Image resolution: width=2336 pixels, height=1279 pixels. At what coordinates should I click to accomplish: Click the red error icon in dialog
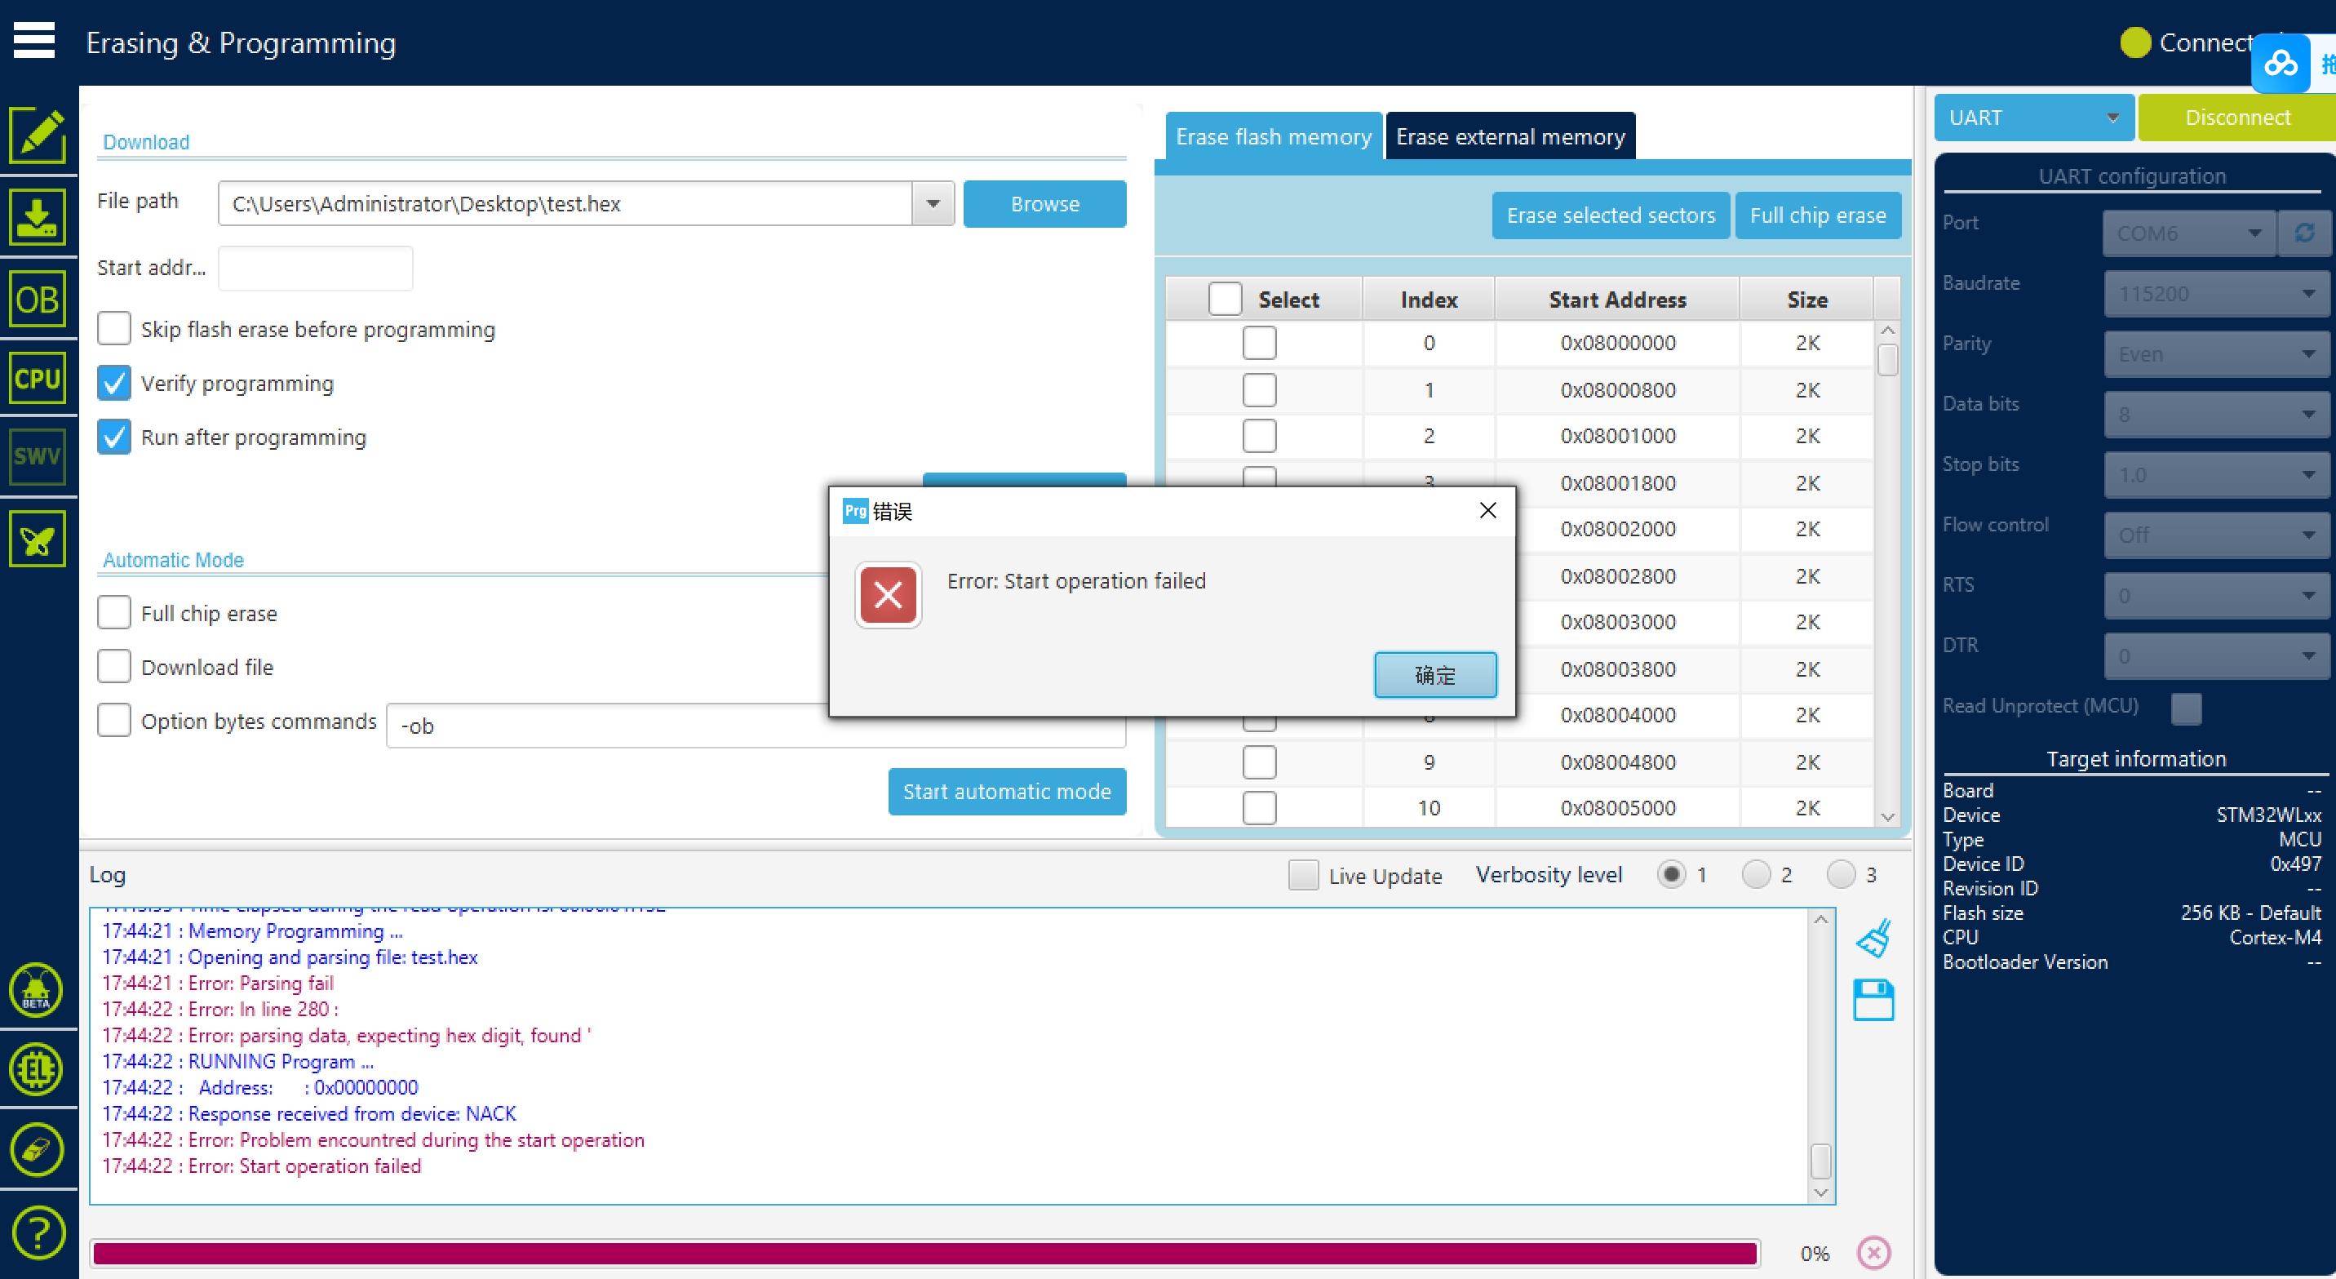coord(888,595)
